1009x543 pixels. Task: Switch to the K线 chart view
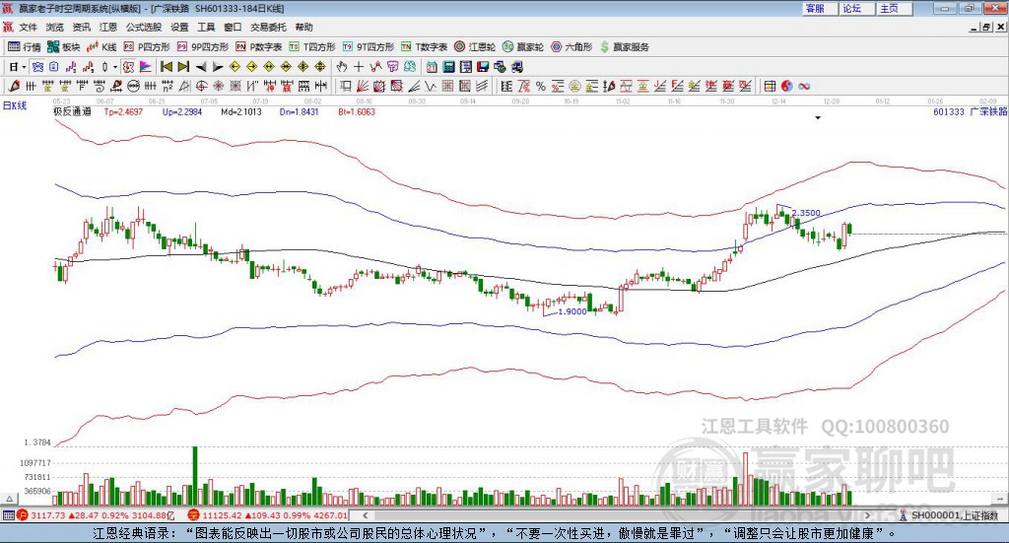(101, 47)
